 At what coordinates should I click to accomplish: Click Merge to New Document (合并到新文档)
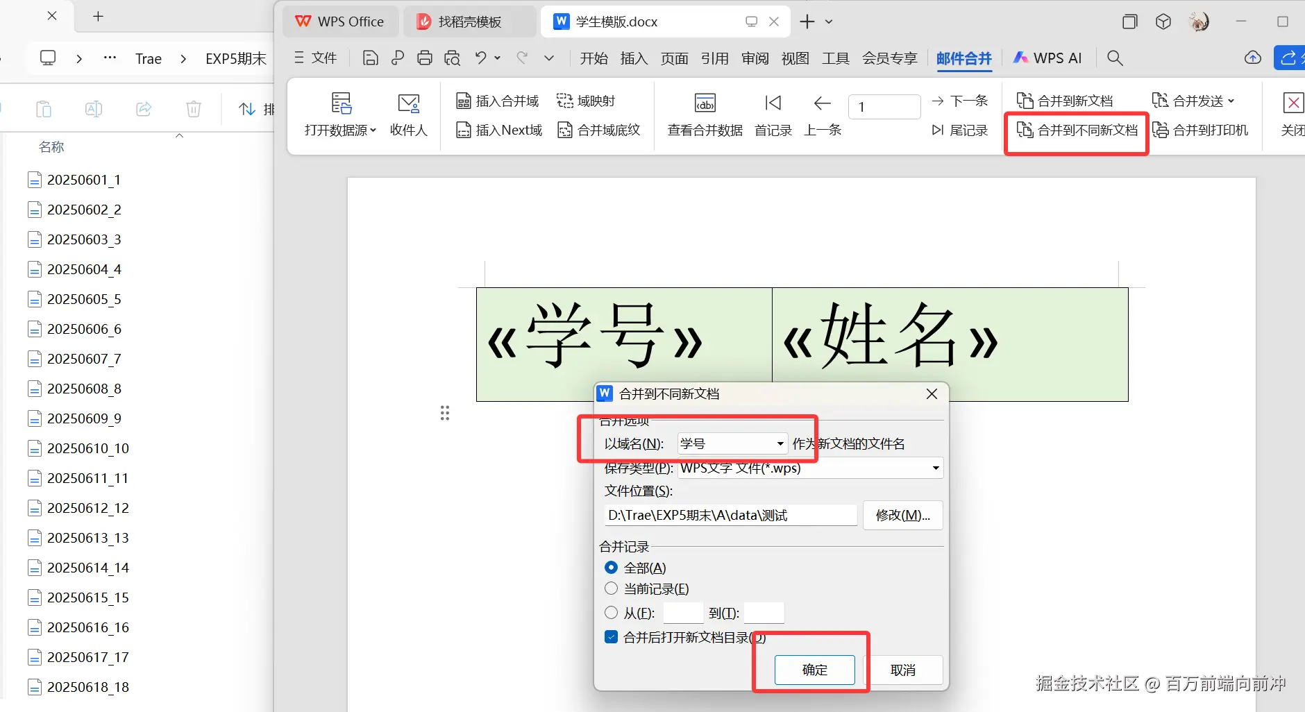click(1065, 101)
